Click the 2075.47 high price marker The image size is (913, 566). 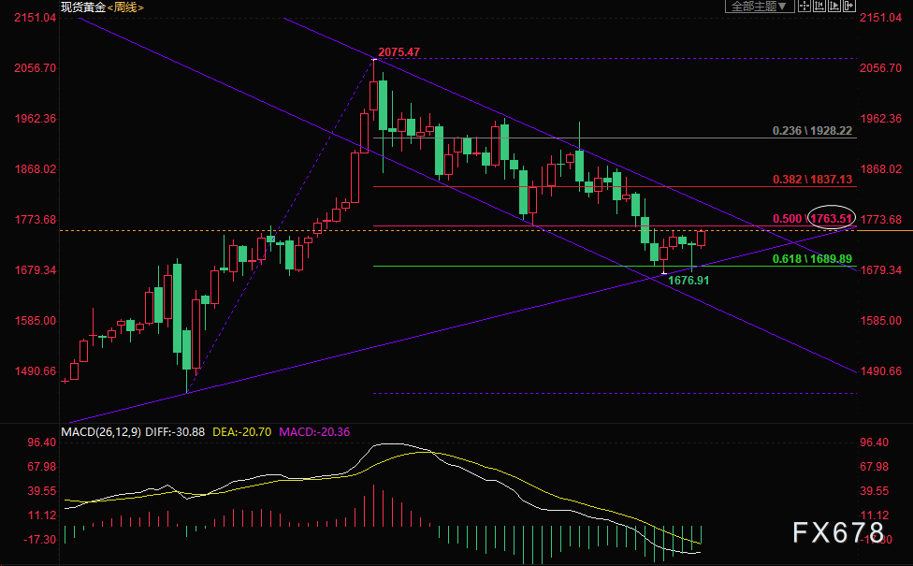pyautogui.click(x=399, y=51)
